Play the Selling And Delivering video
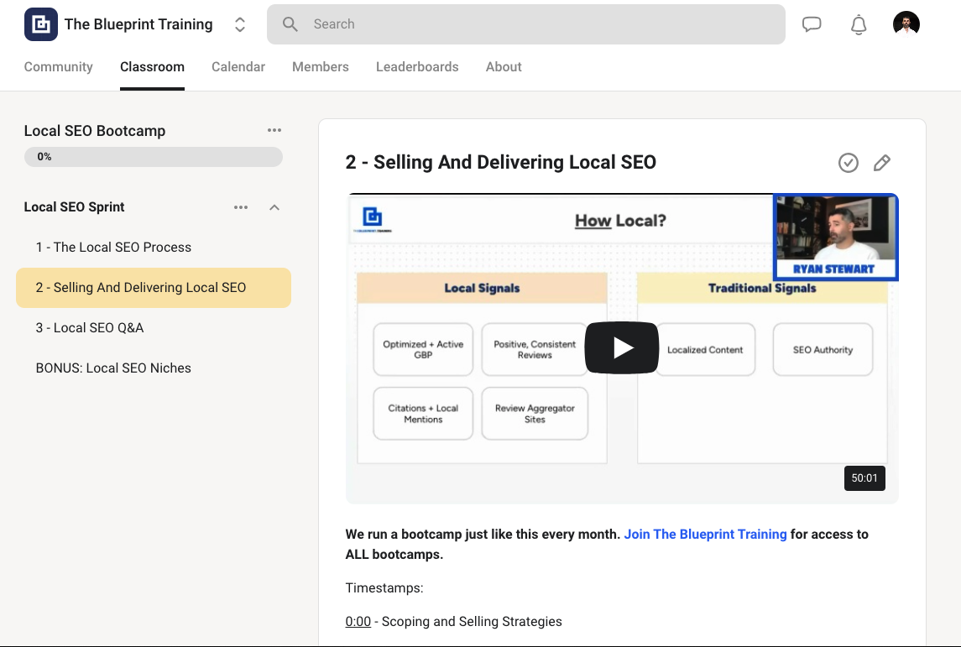Viewport: 961px width, 647px height. point(621,346)
